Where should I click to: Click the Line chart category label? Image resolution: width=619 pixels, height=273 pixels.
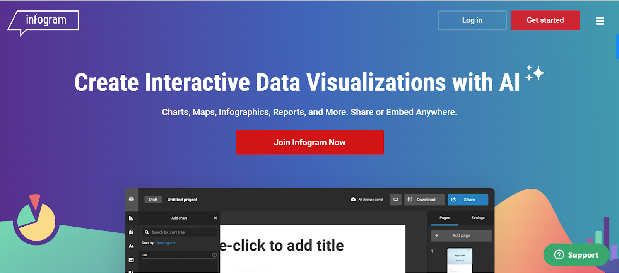pos(144,255)
